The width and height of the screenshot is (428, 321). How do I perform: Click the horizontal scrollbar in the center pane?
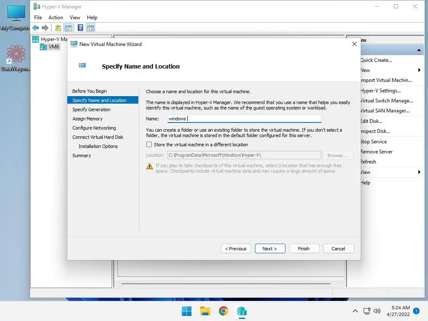coord(226,284)
